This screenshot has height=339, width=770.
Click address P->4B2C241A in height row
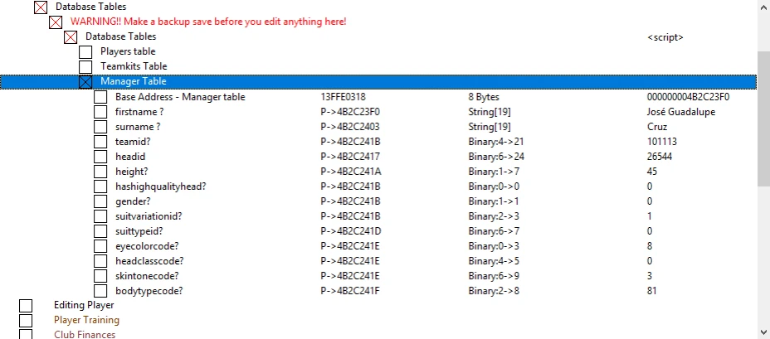[351, 172]
